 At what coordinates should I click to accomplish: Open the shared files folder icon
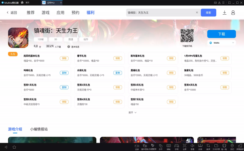(x=216, y=146)
